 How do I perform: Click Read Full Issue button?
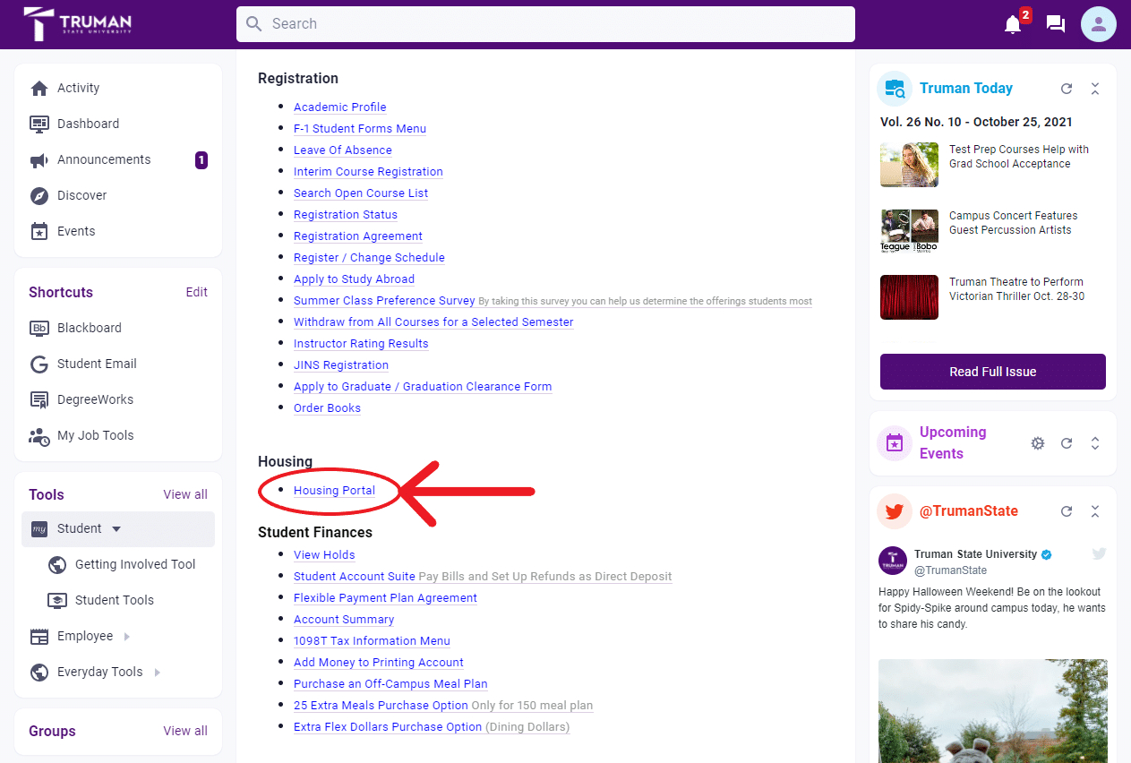(x=992, y=372)
